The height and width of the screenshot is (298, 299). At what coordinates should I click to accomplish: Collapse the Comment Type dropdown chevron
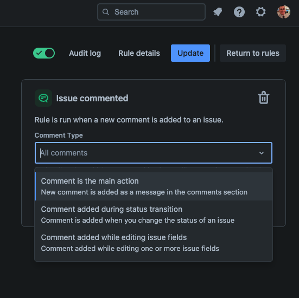coord(262,153)
